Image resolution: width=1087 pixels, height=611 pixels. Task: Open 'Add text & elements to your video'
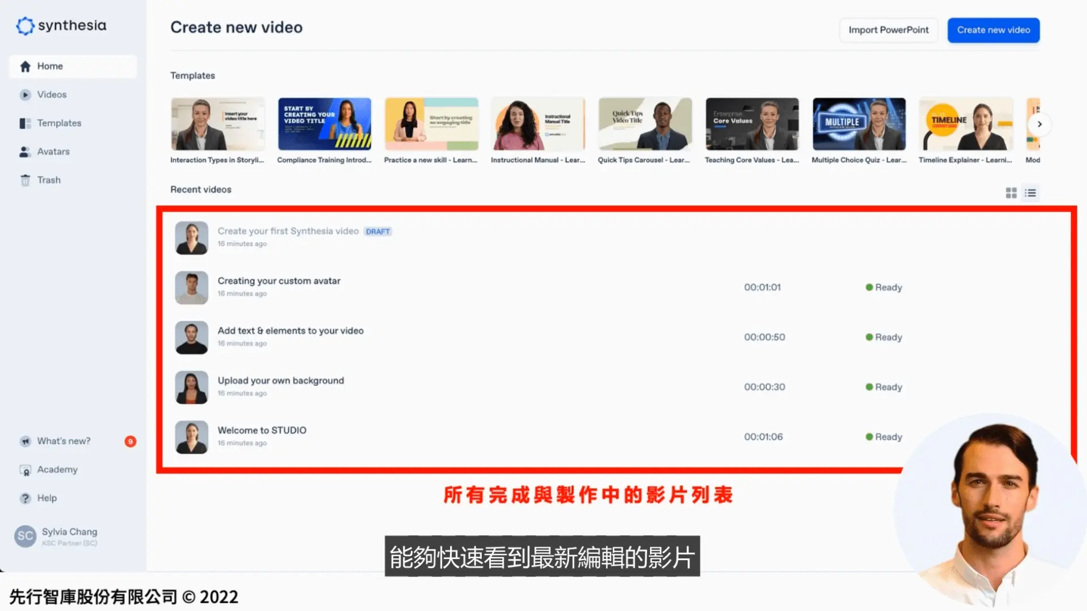[x=290, y=330]
